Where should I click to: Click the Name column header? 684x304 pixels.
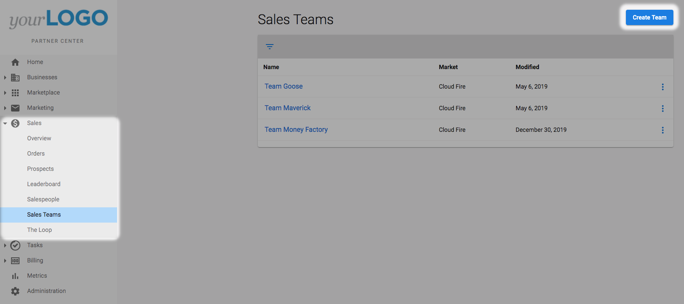click(x=271, y=67)
